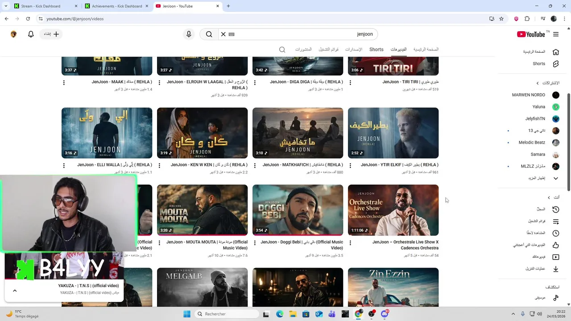Open channel search magnifier in tab bar

(x=282, y=49)
